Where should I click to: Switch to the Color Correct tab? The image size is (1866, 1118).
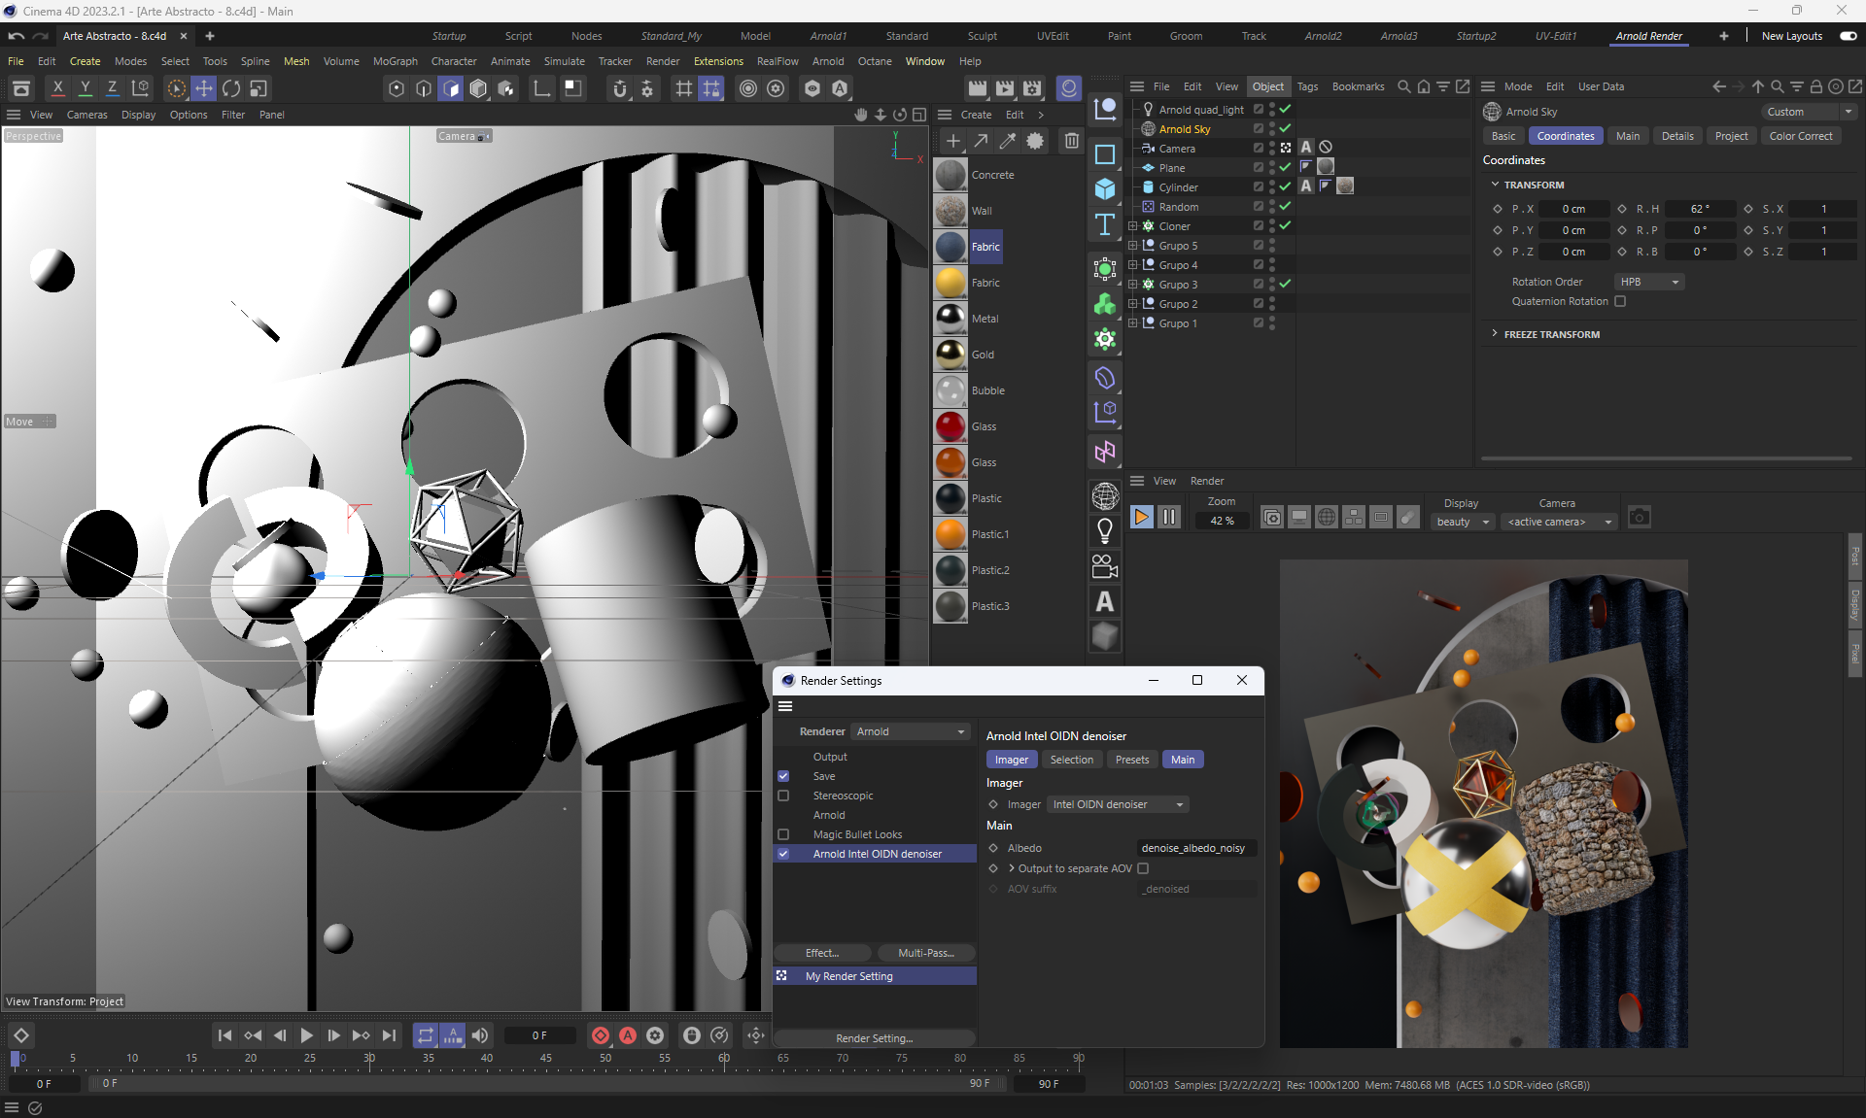point(1800,136)
